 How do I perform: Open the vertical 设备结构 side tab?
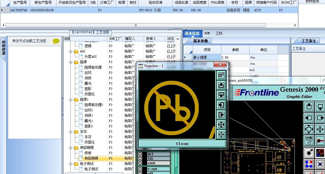(x=4, y=48)
